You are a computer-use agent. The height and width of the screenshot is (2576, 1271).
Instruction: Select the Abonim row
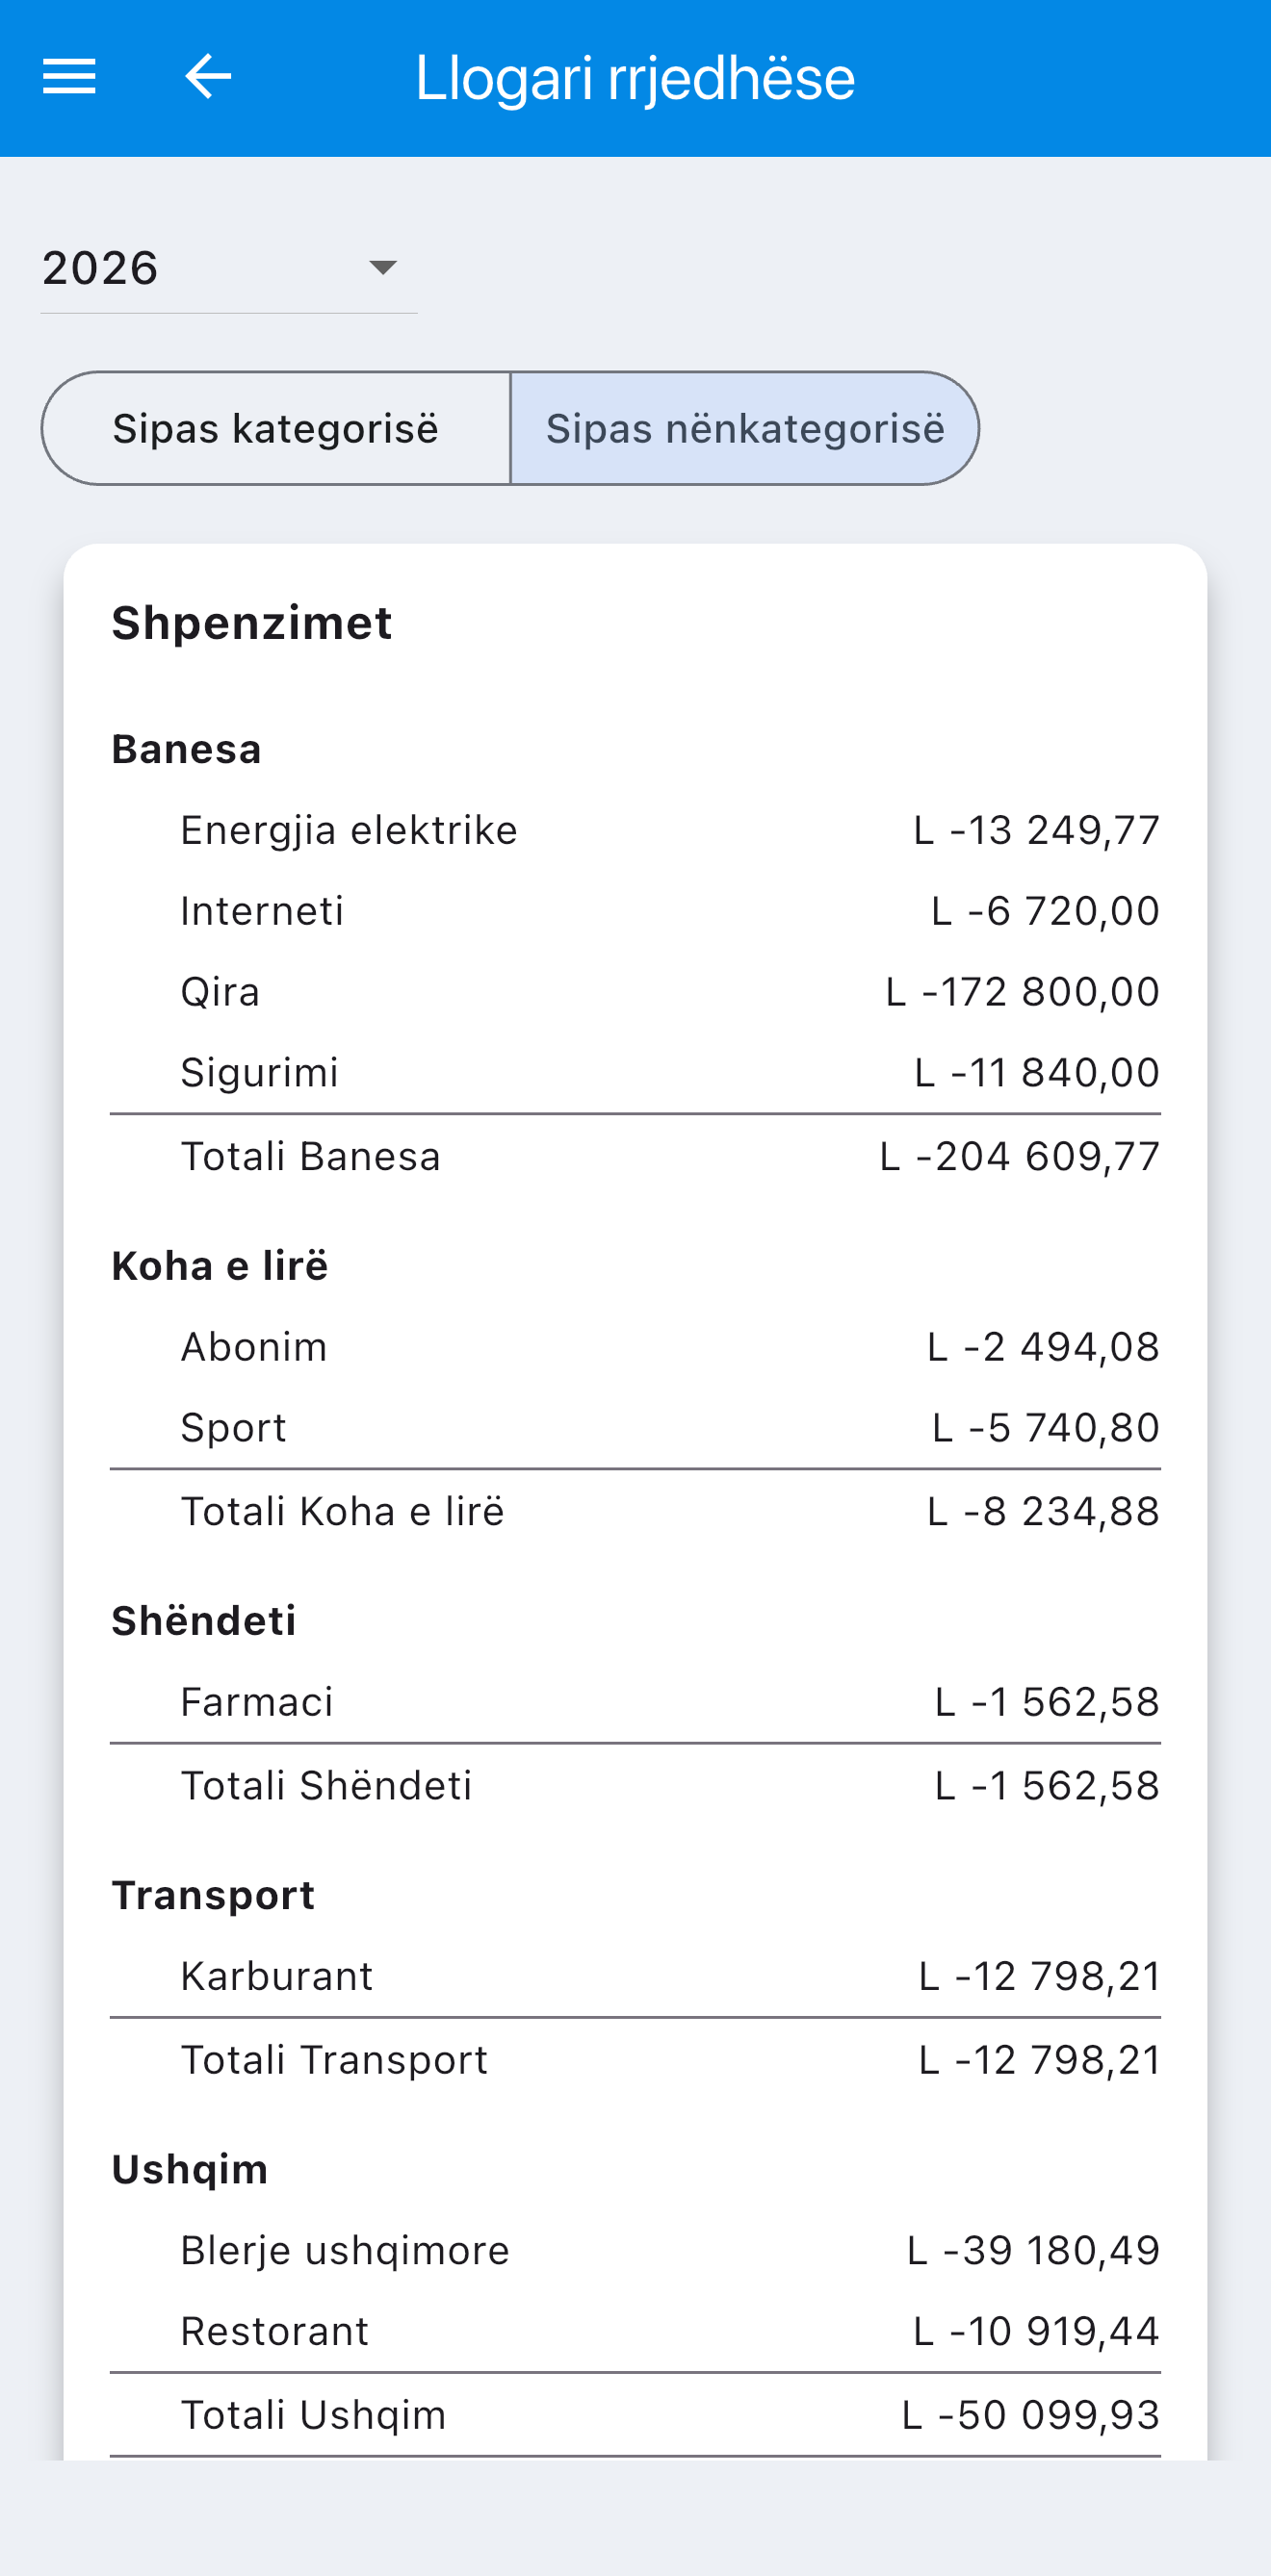(635, 1347)
